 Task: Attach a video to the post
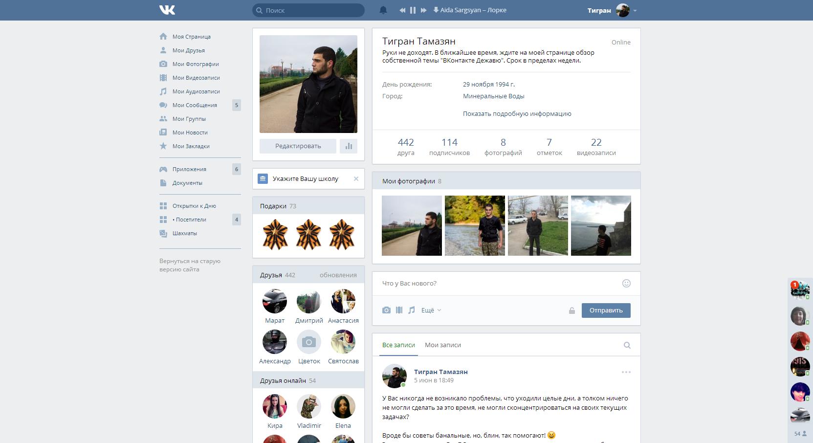[x=399, y=310]
